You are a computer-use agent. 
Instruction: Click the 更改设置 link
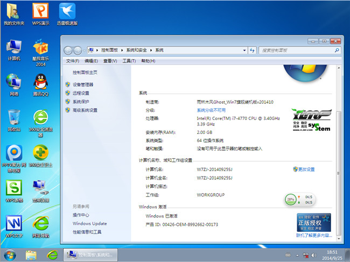click(x=306, y=169)
